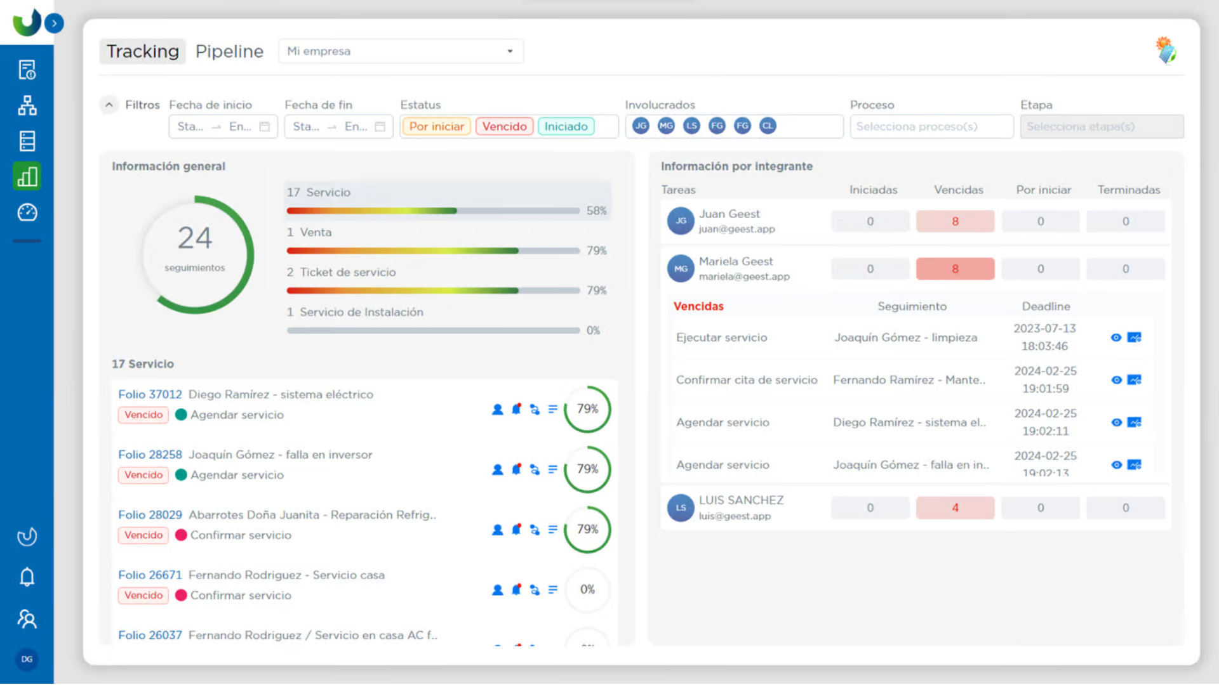Screen dimensions: 1219x685
Task: Click the details lines icon on Folio 28029 row
Action: [x=553, y=530]
